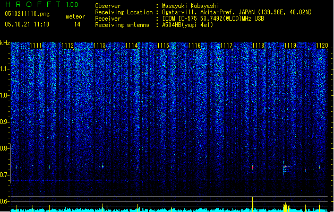The width and height of the screenshot is (334, 212).
Task: Click the A504HB(yagi 4el) antenna text
Action: [187, 25]
